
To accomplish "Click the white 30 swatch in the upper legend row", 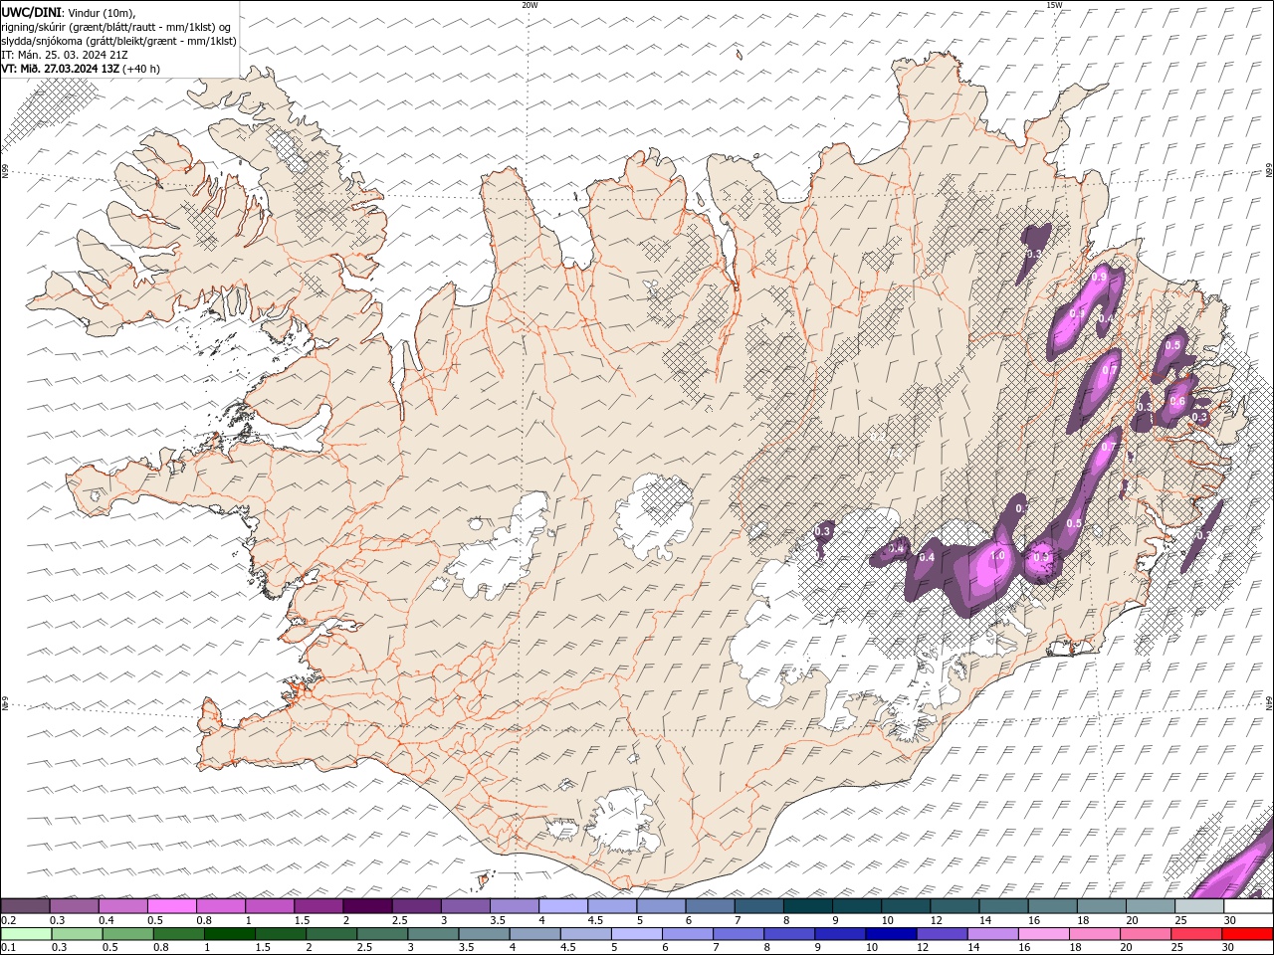I will (1247, 906).
